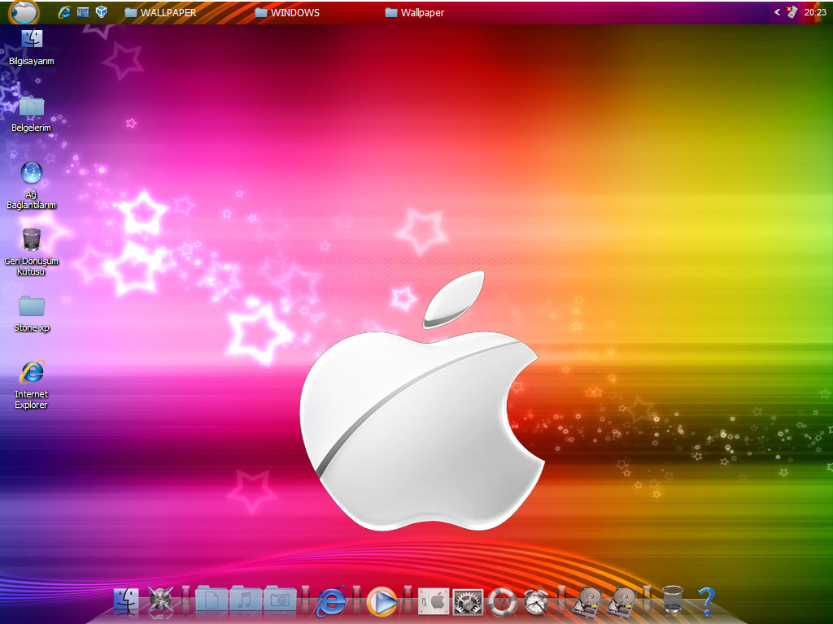Open the Ağ Bağlantılarım desktop icon

coord(32,185)
